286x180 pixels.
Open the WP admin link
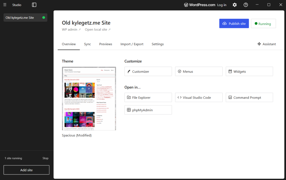pyautogui.click(x=71, y=30)
